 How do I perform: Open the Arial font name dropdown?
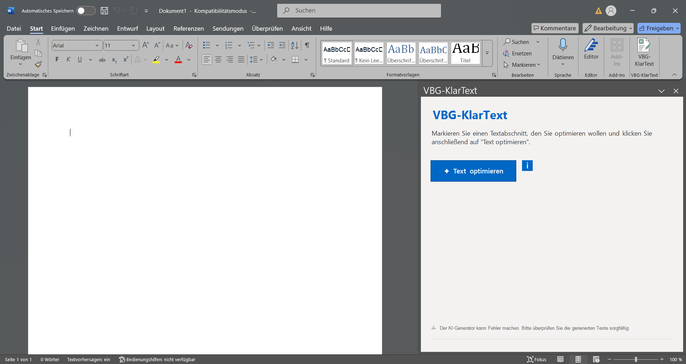pyautogui.click(x=97, y=46)
